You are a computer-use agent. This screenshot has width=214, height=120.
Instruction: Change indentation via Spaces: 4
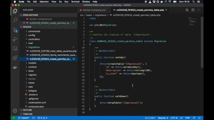[163, 118]
